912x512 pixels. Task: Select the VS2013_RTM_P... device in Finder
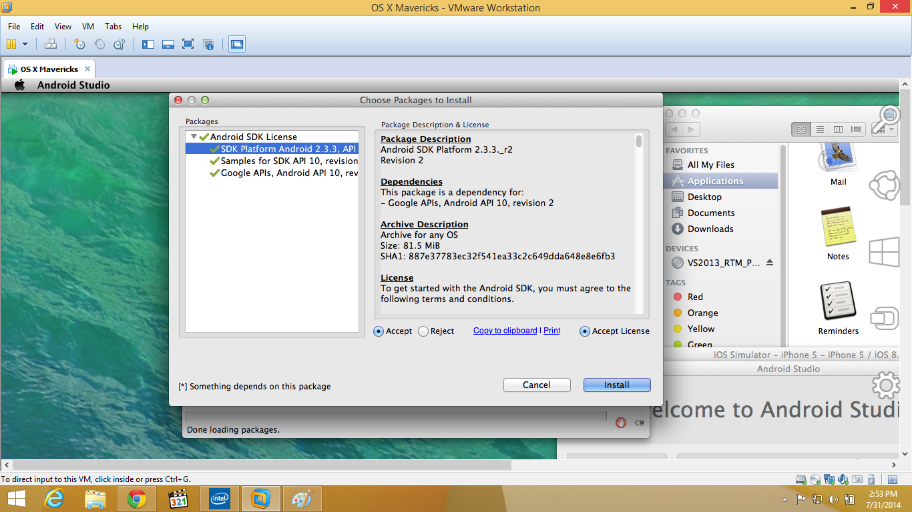724,263
